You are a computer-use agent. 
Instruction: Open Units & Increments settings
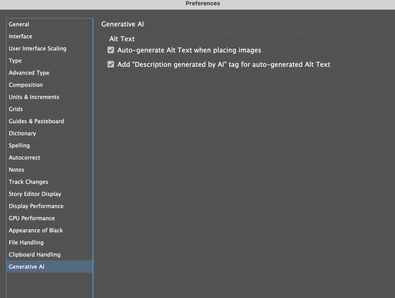(34, 97)
